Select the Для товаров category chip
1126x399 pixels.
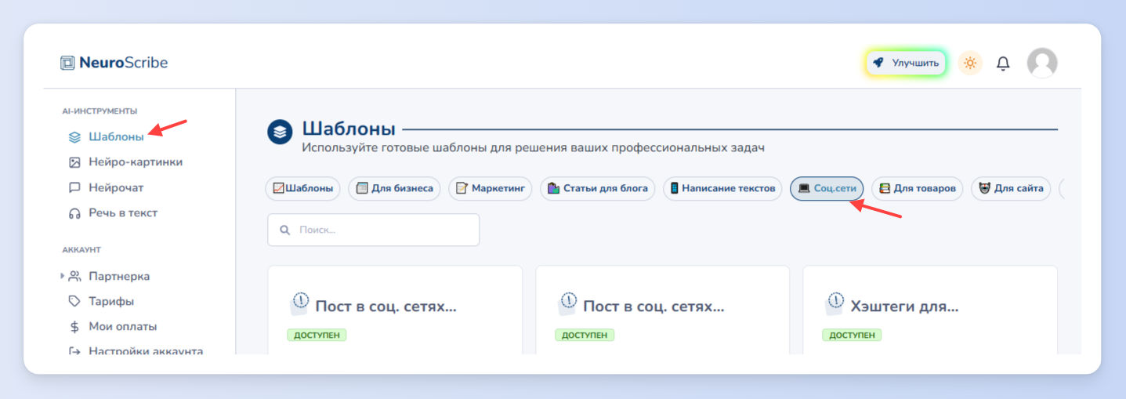point(917,188)
